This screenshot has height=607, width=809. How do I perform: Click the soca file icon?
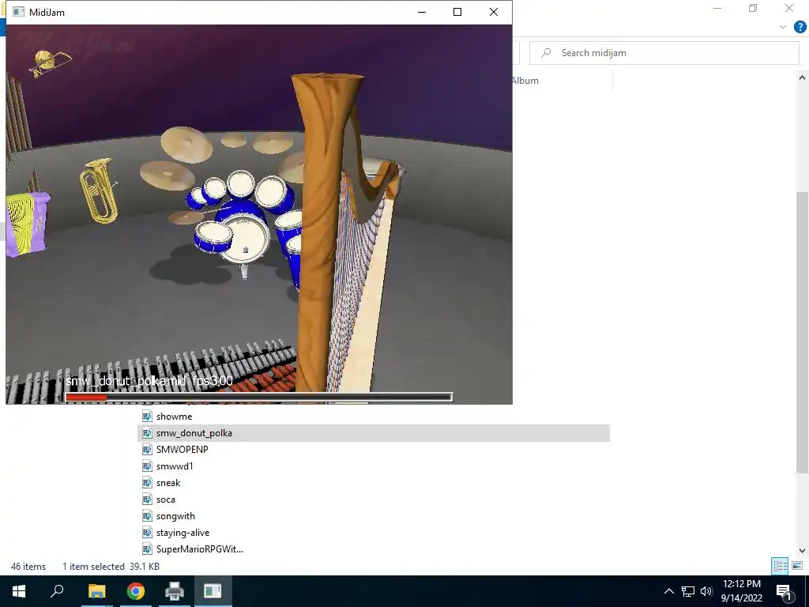147,500
